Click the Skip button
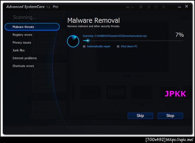Viewport: 195px width, 143px height. (140, 116)
